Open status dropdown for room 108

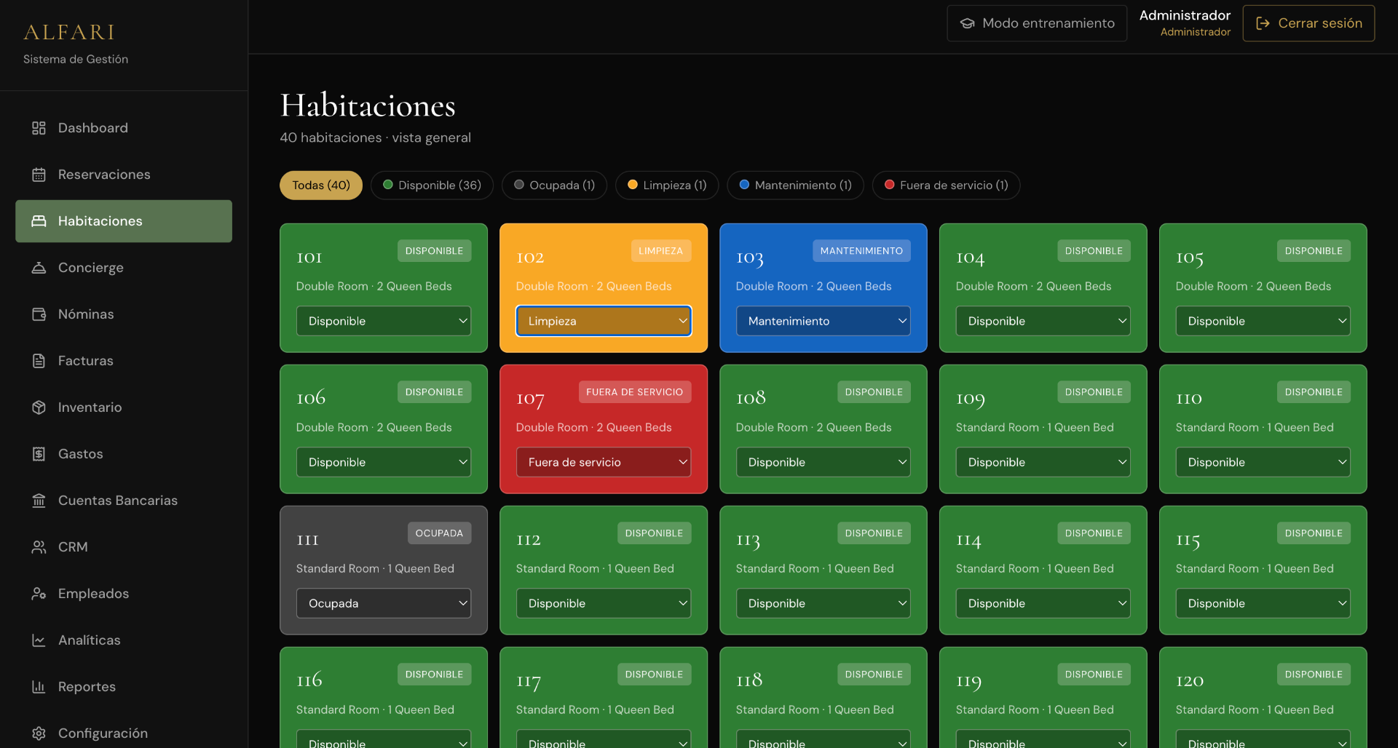pos(824,462)
